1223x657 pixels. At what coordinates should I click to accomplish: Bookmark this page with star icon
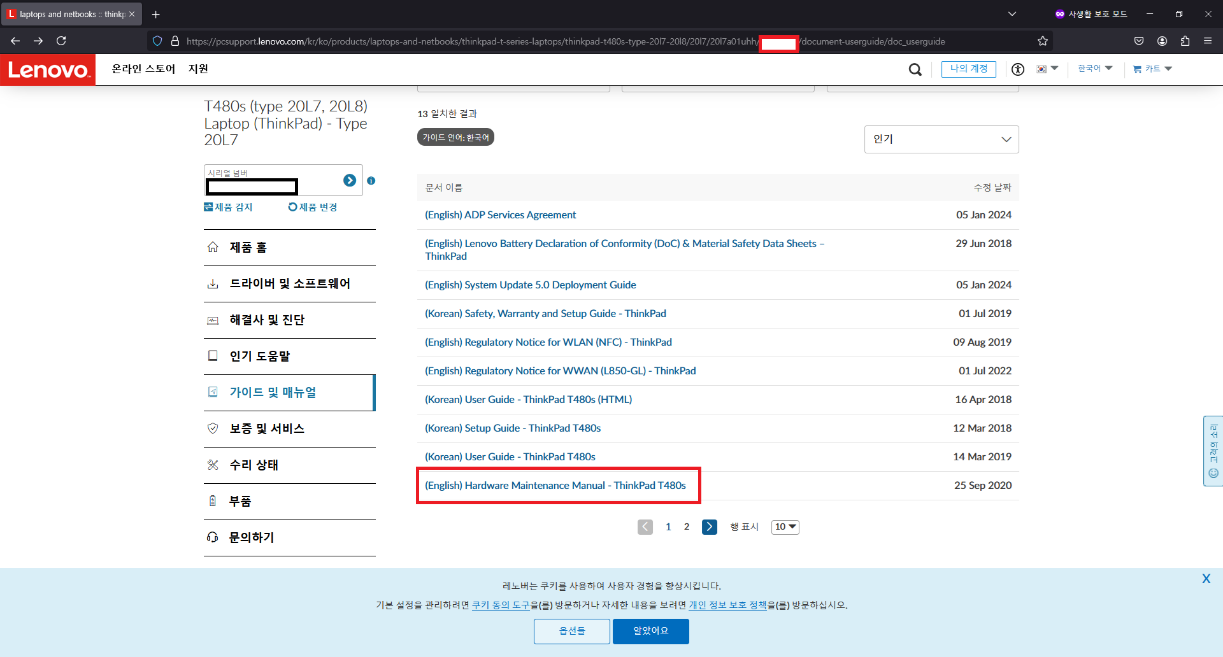pos(1043,41)
